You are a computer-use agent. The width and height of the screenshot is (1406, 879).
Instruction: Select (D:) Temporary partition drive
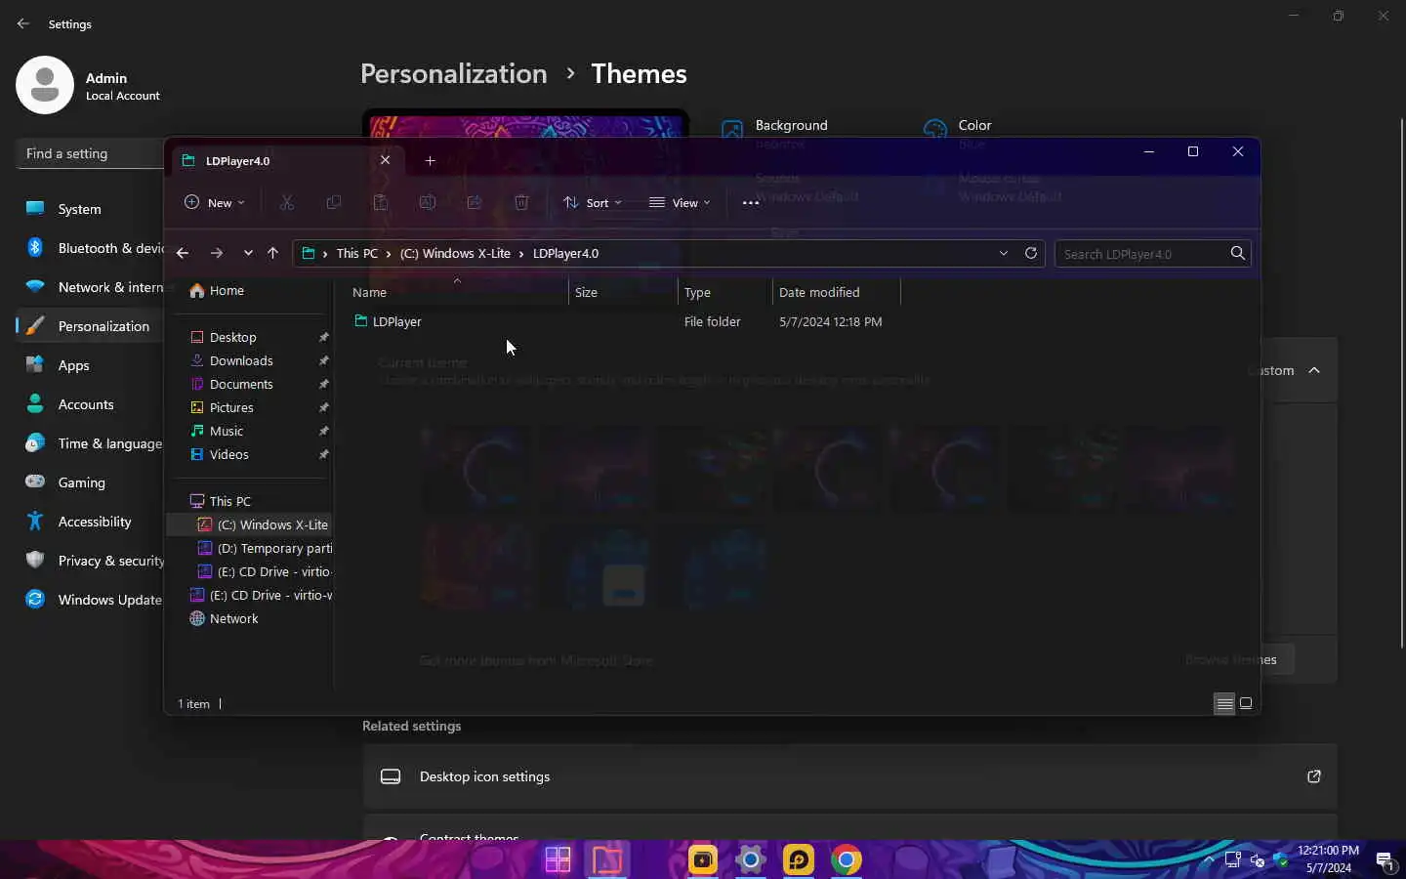click(x=266, y=548)
